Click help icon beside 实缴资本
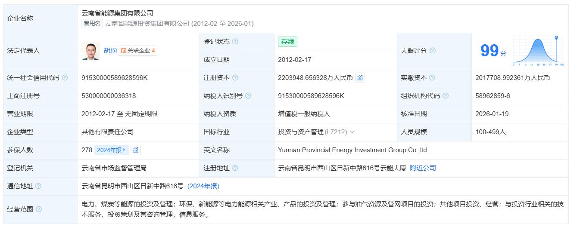The width and height of the screenshot is (574, 230). coord(432,78)
